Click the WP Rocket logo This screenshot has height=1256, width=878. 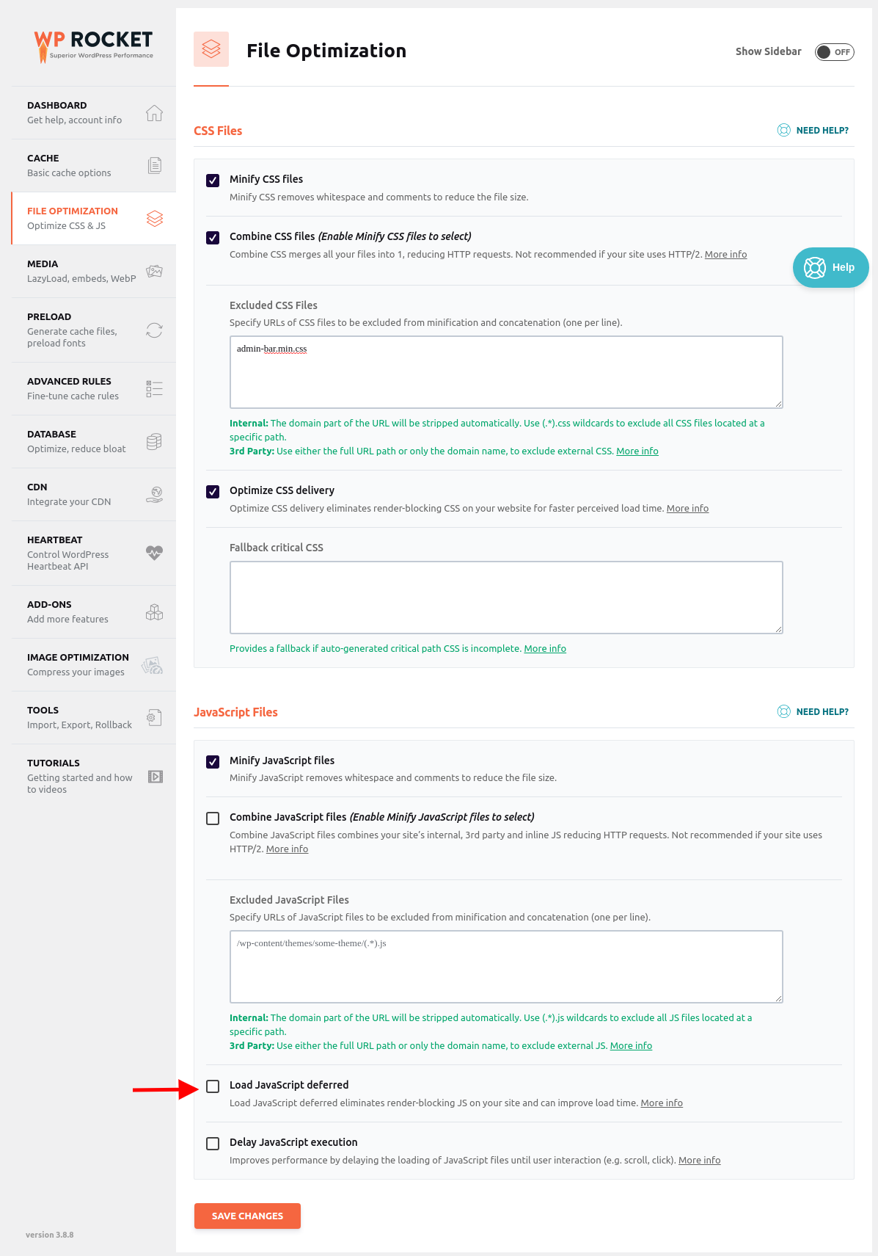(x=94, y=46)
